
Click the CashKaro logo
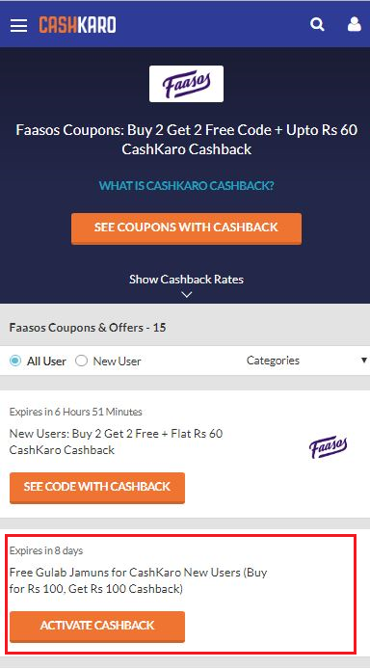point(77,25)
